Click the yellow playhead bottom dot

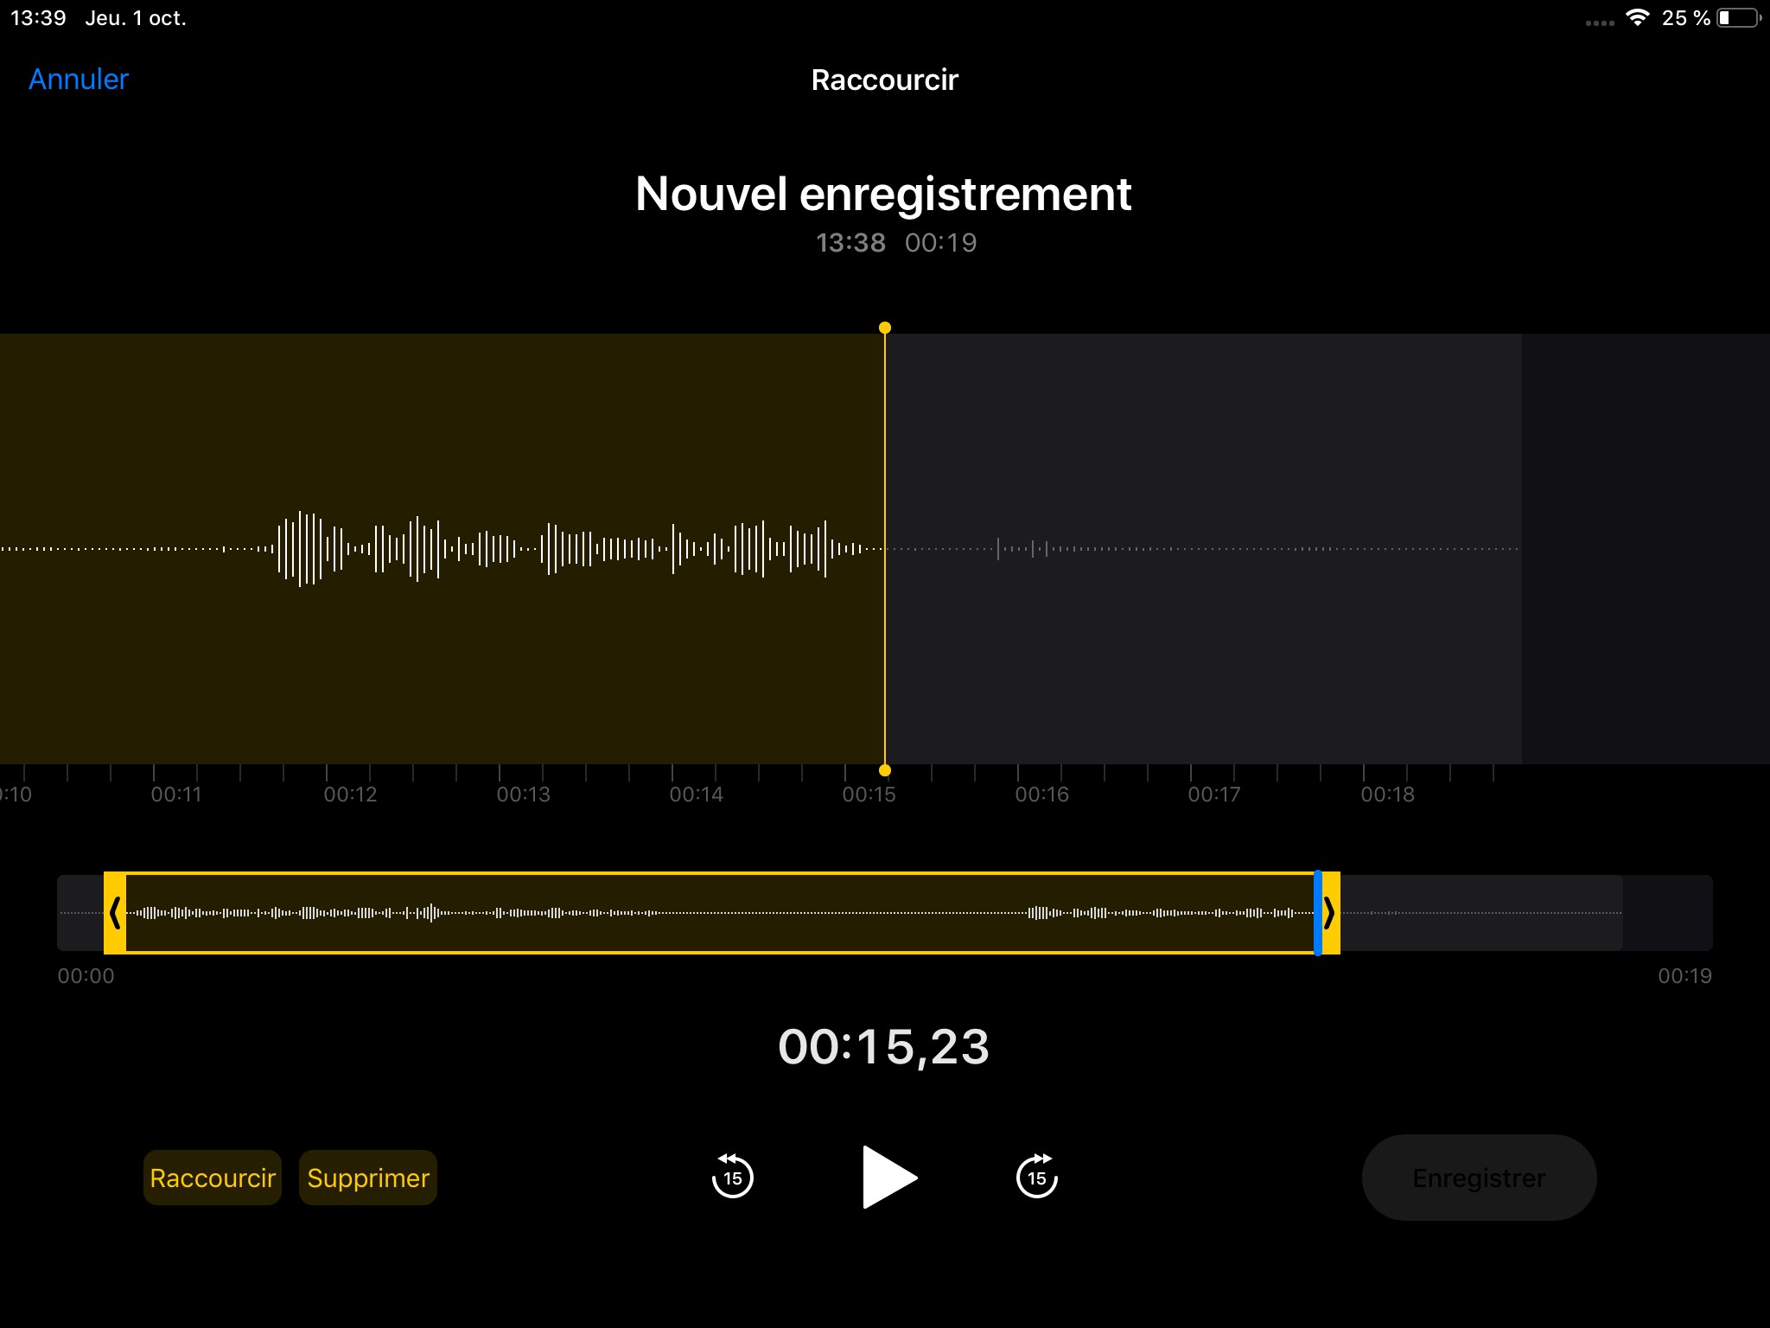[885, 770]
